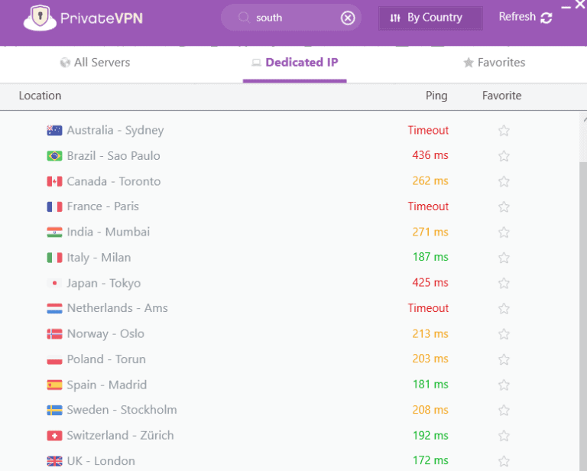Switch to the All Servers tab
Screen dimensions: 587x471
tap(95, 63)
